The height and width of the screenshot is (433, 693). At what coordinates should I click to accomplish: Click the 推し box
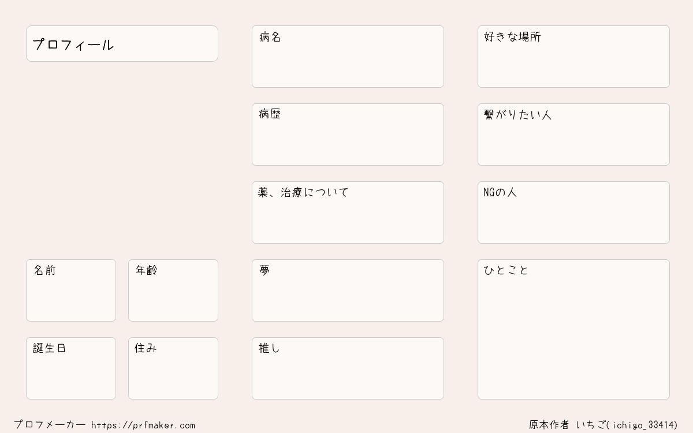[348, 368]
